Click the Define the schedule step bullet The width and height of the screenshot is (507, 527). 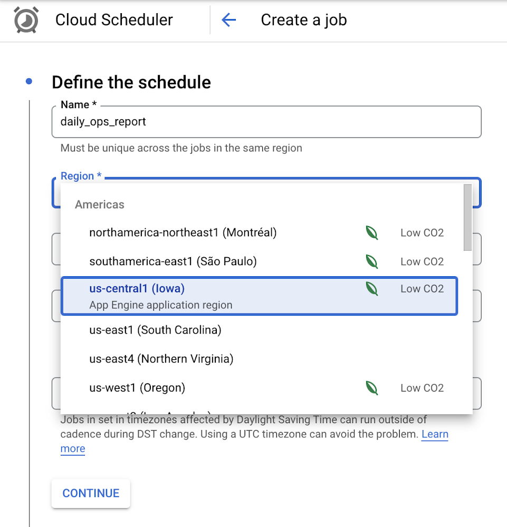click(29, 82)
